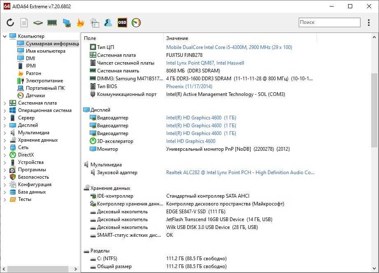Viewport: 379px width, 273px height.
Task: Click the monitor diagnostics toolbar icon
Action: pos(67,23)
